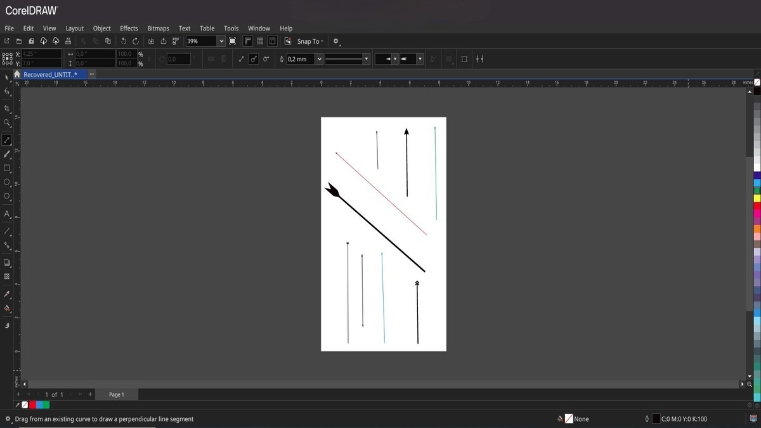This screenshot has width=761, height=428.
Task: Click the Export icon
Action: pos(164,41)
